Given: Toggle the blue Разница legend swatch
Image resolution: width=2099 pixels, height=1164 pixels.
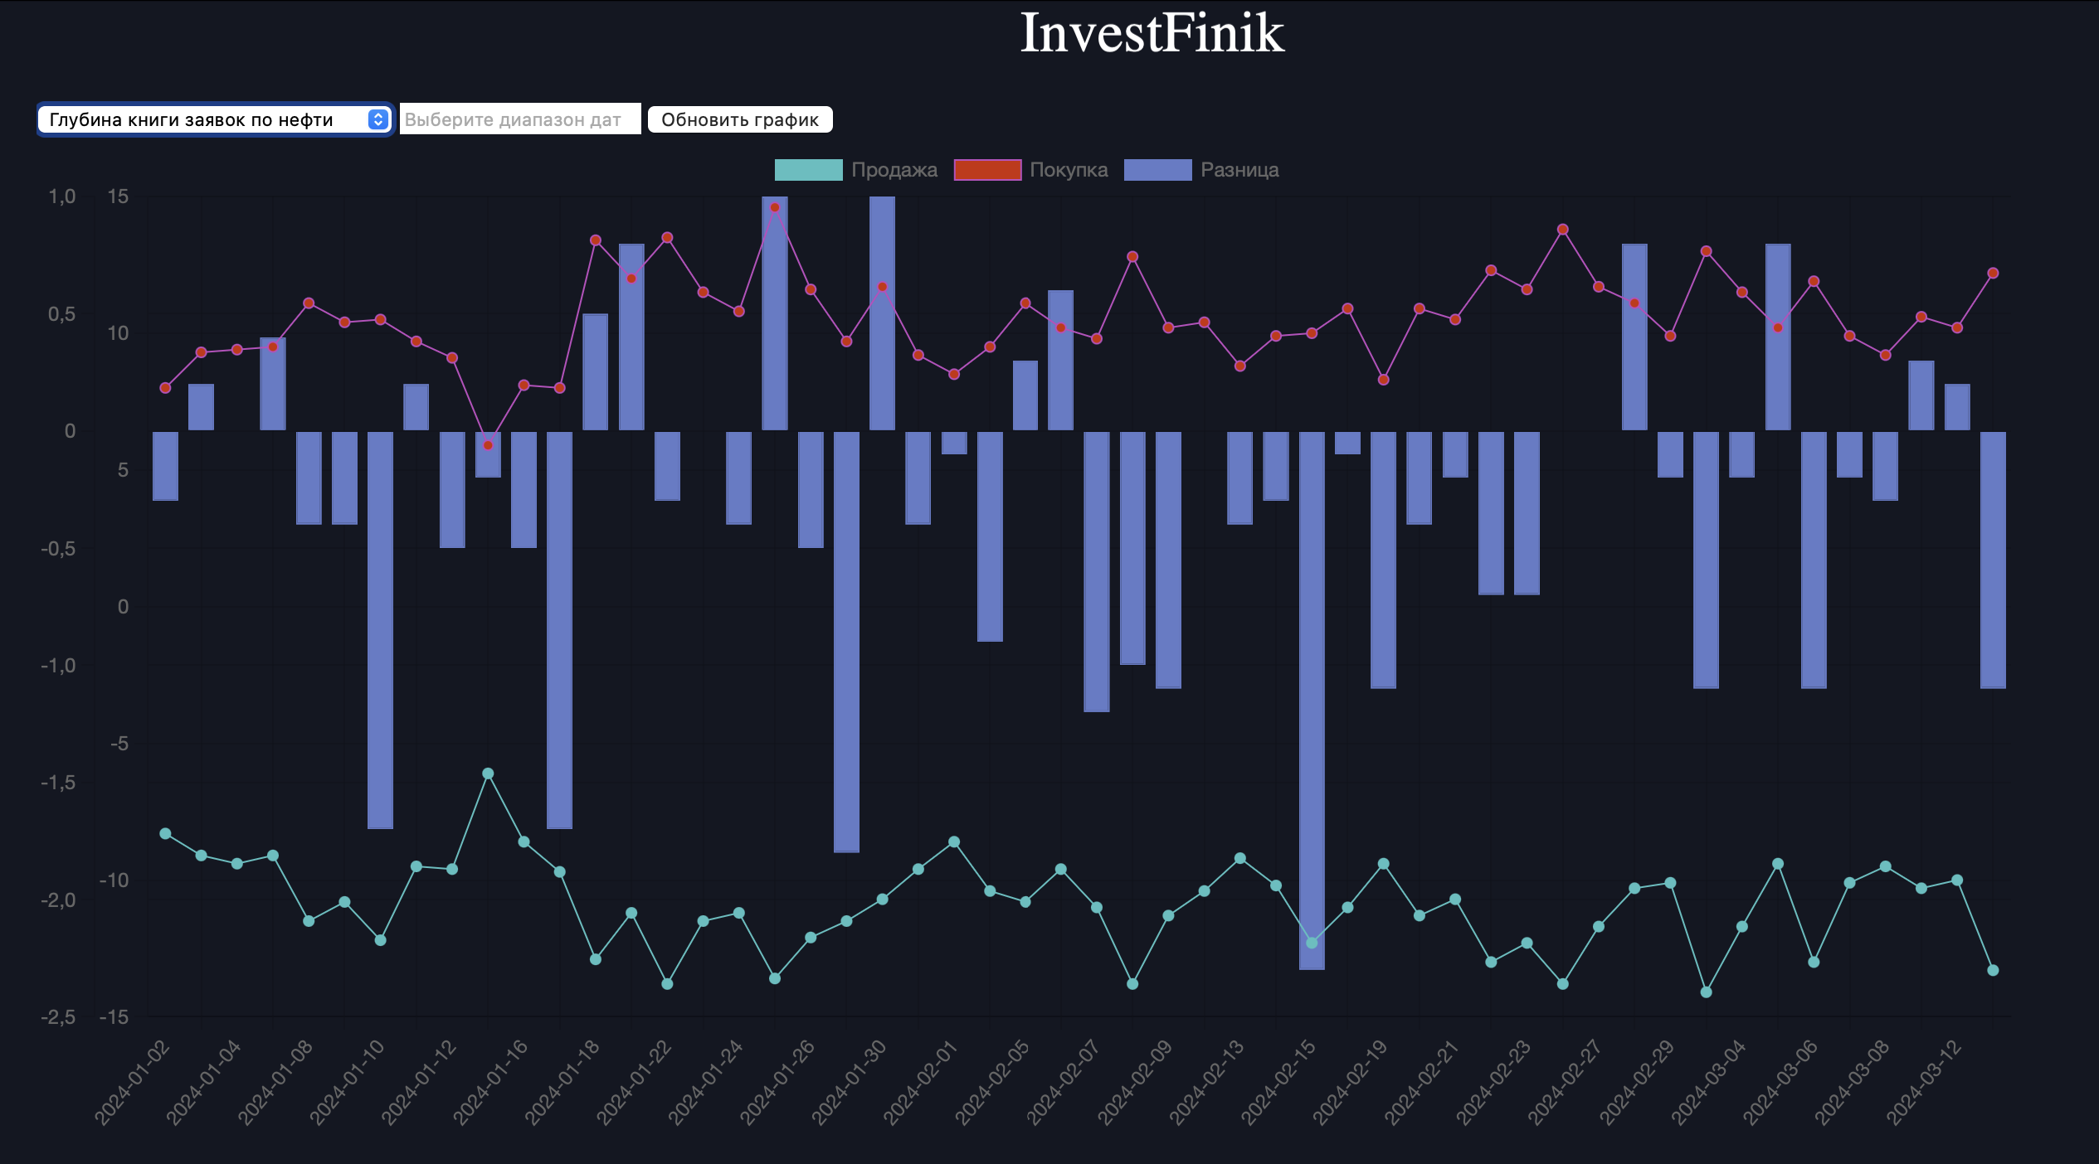Looking at the screenshot, I should tap(1157, 170).
